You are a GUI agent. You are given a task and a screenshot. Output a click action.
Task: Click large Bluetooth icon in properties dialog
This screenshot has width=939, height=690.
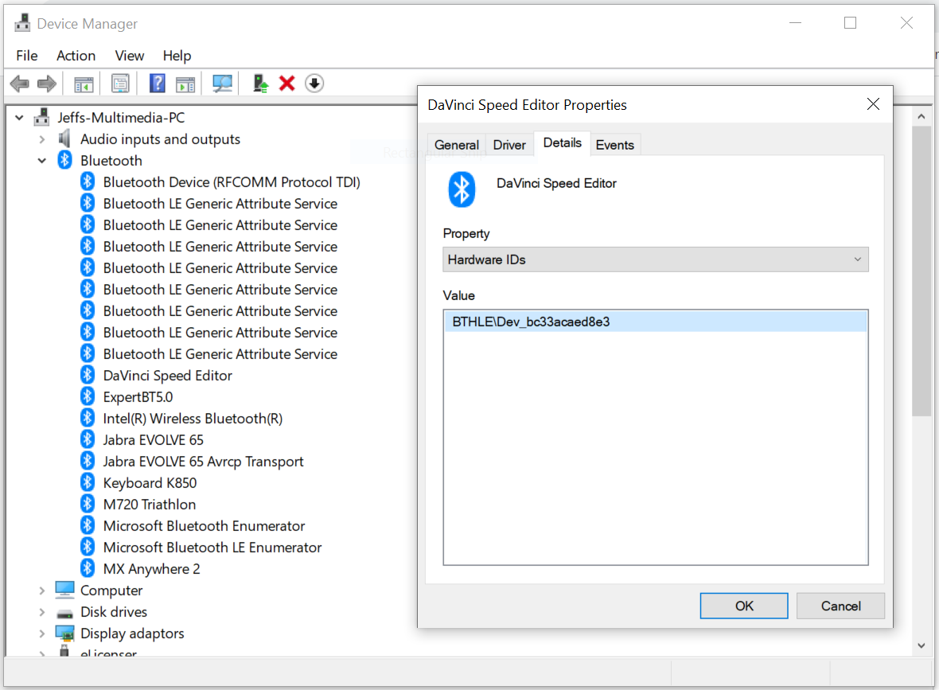tap(462, 189)
